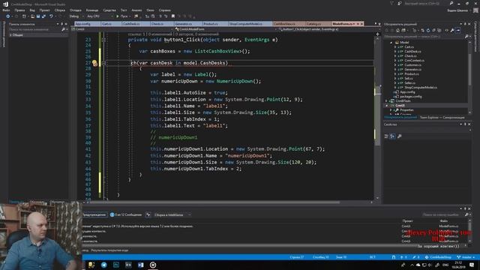Switch to the Team Explorer tab
The height and width of the screenshot is (270, 480).
pyautogui.click(x=442, y=118)
